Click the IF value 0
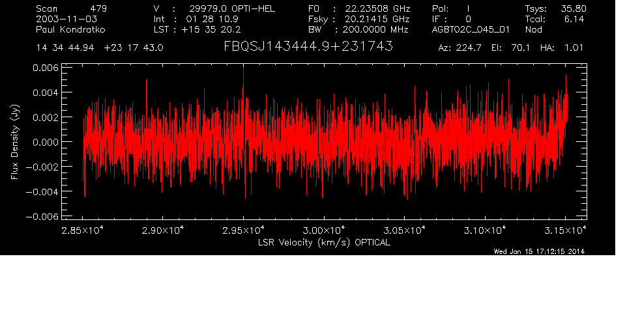627x319 pixels. pos(468,19)
